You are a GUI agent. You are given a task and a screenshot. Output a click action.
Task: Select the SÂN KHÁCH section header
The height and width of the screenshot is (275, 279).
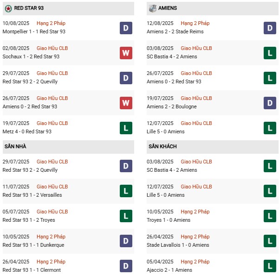[x=162, y=146]
